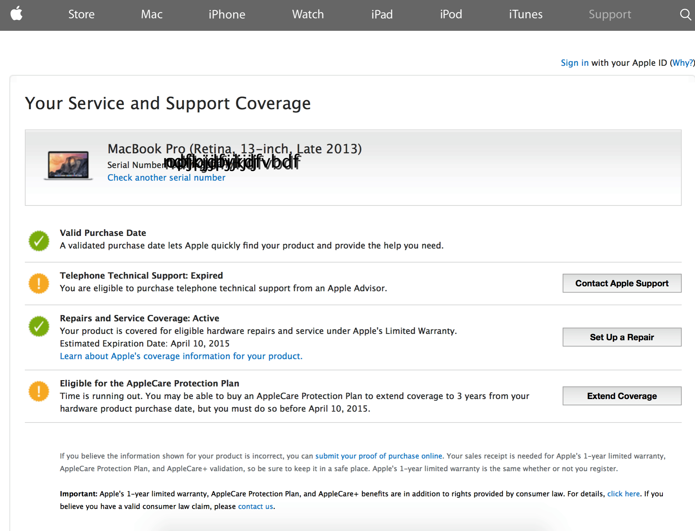Click 'Estimated Expiration Date: April 10, 2015'
The height and width of the screenshot is (531, 695).
145,343
